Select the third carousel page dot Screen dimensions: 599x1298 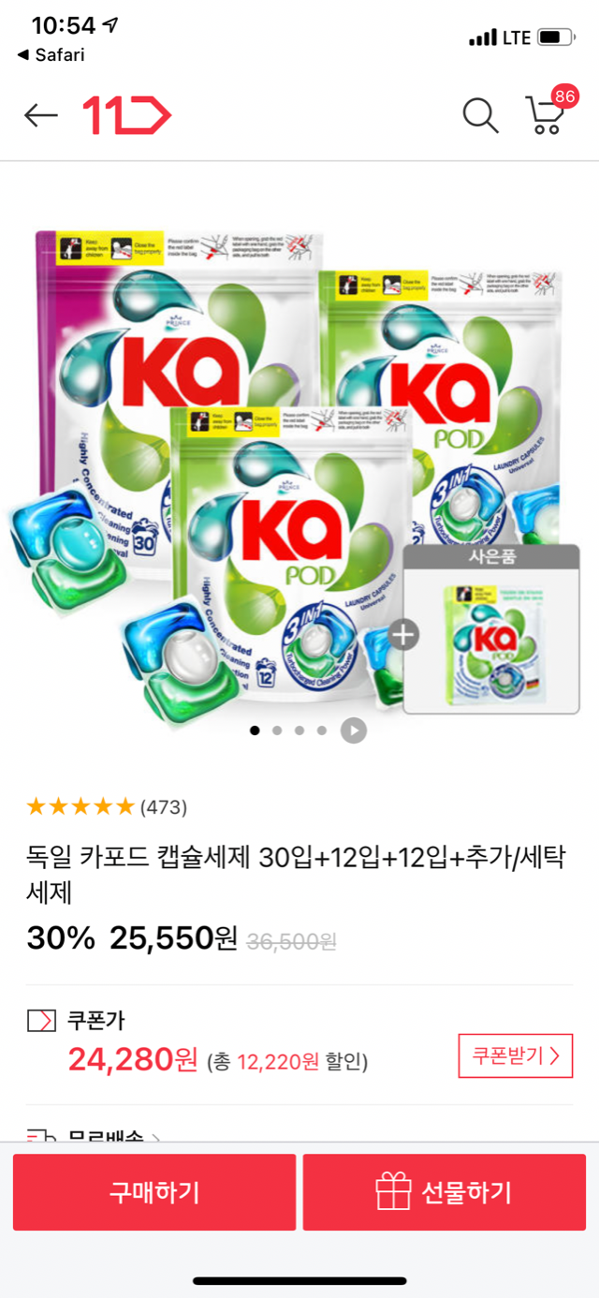[299, 730]
